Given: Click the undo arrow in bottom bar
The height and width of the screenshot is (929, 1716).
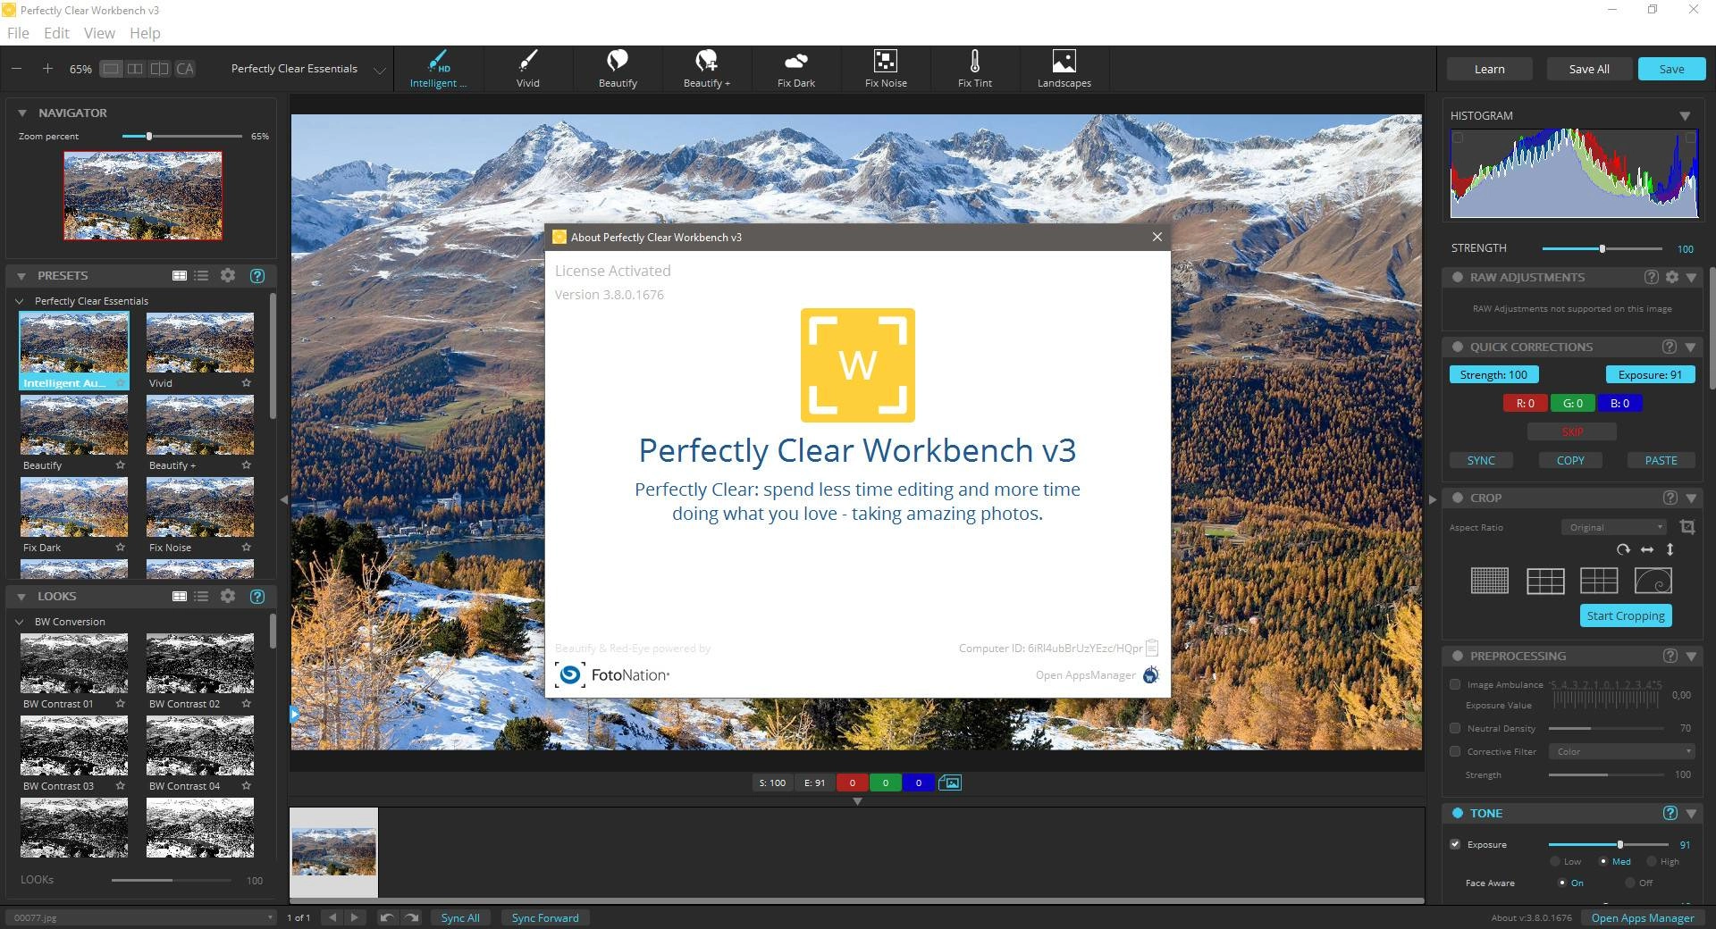Looking at the screenshot, I should pos(387,917).
